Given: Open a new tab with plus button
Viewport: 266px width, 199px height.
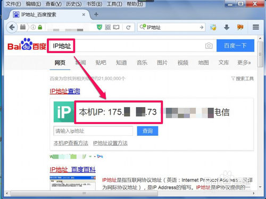Looking at the screenshot, I should (96, 14).
